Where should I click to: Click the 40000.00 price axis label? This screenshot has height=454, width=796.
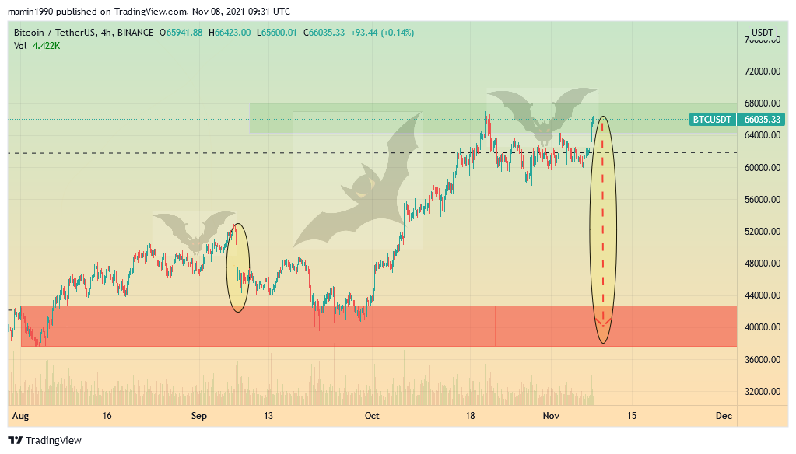click(762, 328)
